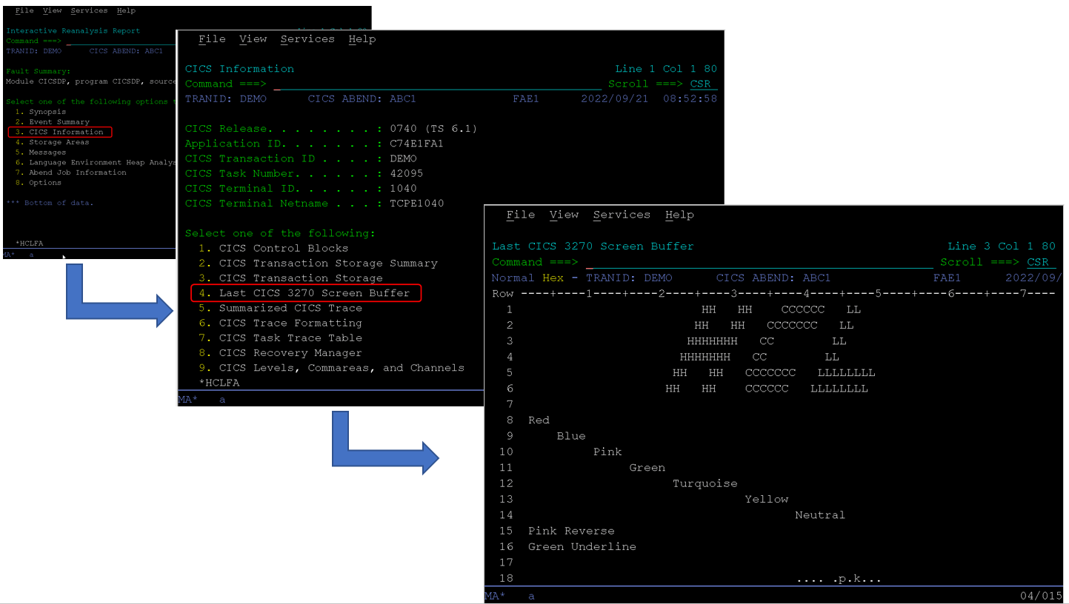The height and width of the screenshot is (604, 1069).
Task: Click *HCLFA text in CICS Information window
Action: pyautogui.click(x=219, y=383)
